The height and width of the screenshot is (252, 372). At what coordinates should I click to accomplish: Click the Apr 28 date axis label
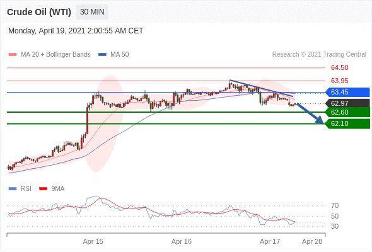(312, 241)
